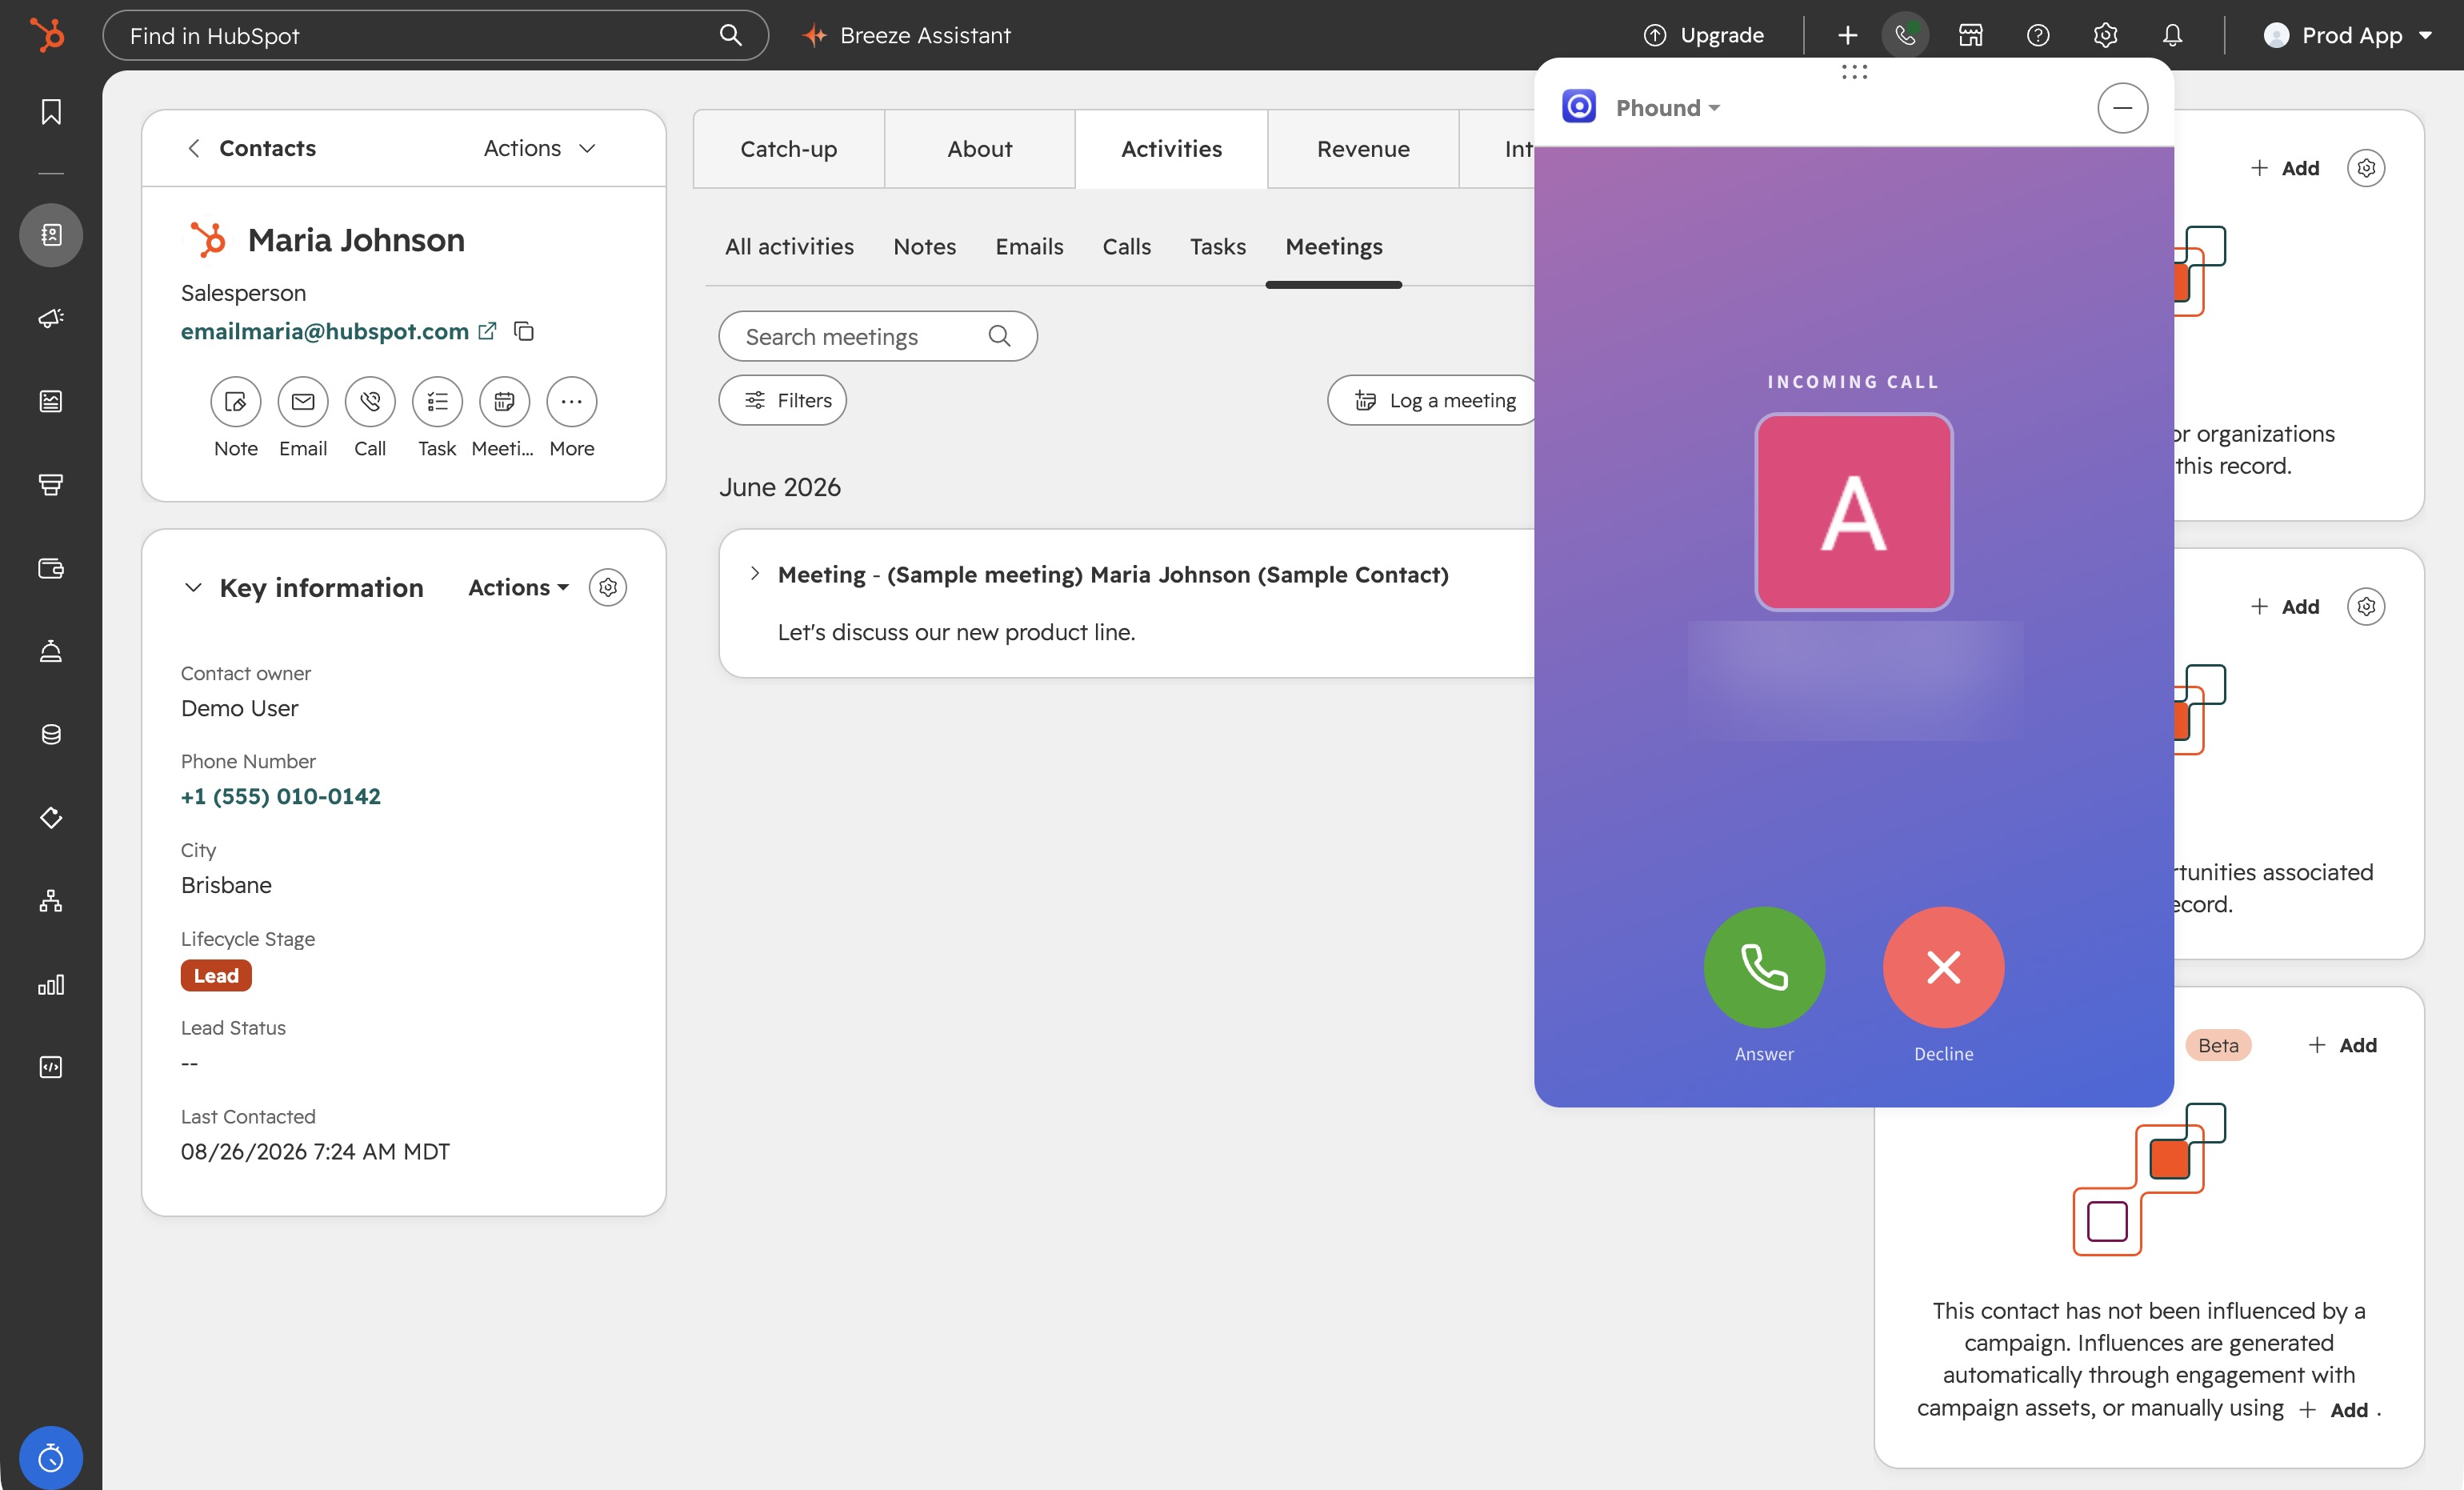The height and width of the screenshot is (1490, 2464).
Task: Select the Notes activity tab
Action: click(x=924, y=246)
